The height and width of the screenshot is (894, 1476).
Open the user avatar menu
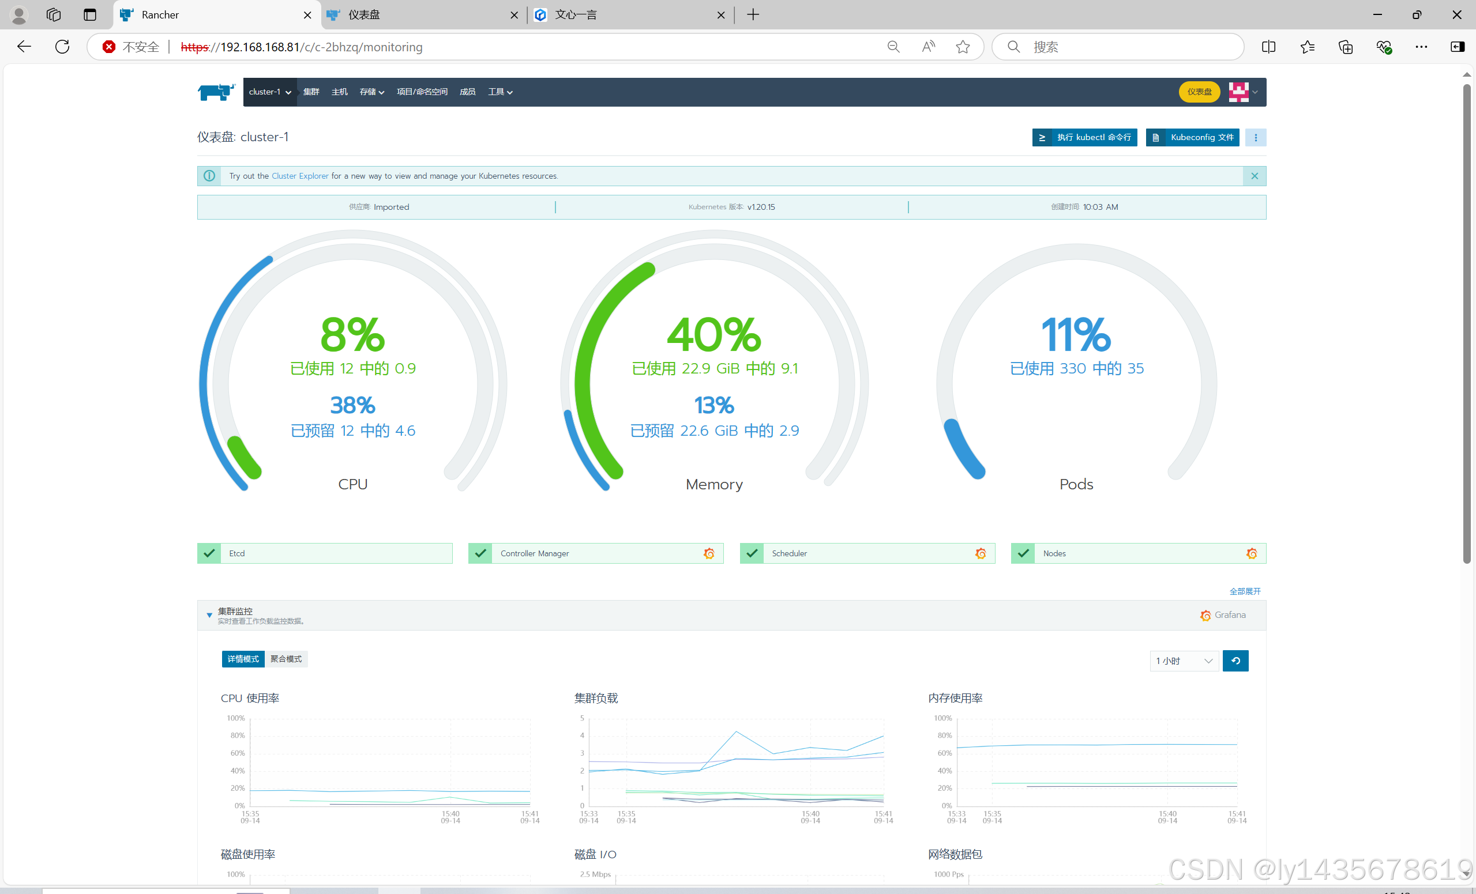1242,92
